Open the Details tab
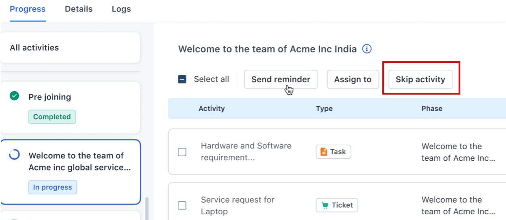506x220 pixels. point(79,9)
